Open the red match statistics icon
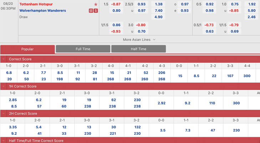This screenshot has height=143, width=260. (x=91, y=11)
